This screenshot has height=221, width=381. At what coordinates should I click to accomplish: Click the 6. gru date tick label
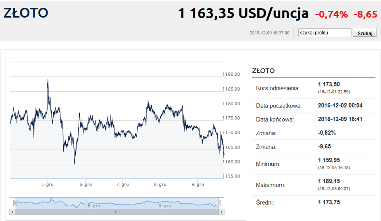(x=86, y=184)
